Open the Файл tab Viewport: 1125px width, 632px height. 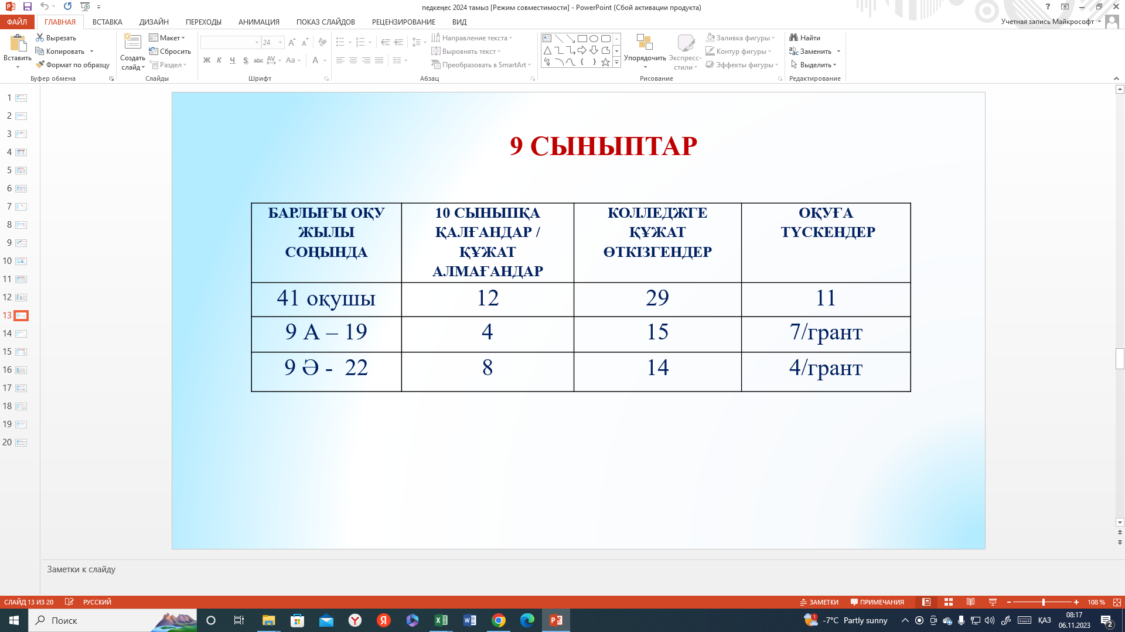click(17, 22)
